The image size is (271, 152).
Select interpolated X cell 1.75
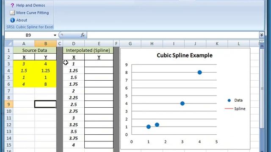[x=74, y=84]
